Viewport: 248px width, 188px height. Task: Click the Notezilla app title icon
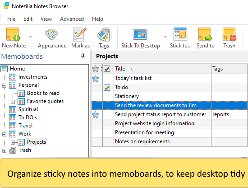(6, 6)
